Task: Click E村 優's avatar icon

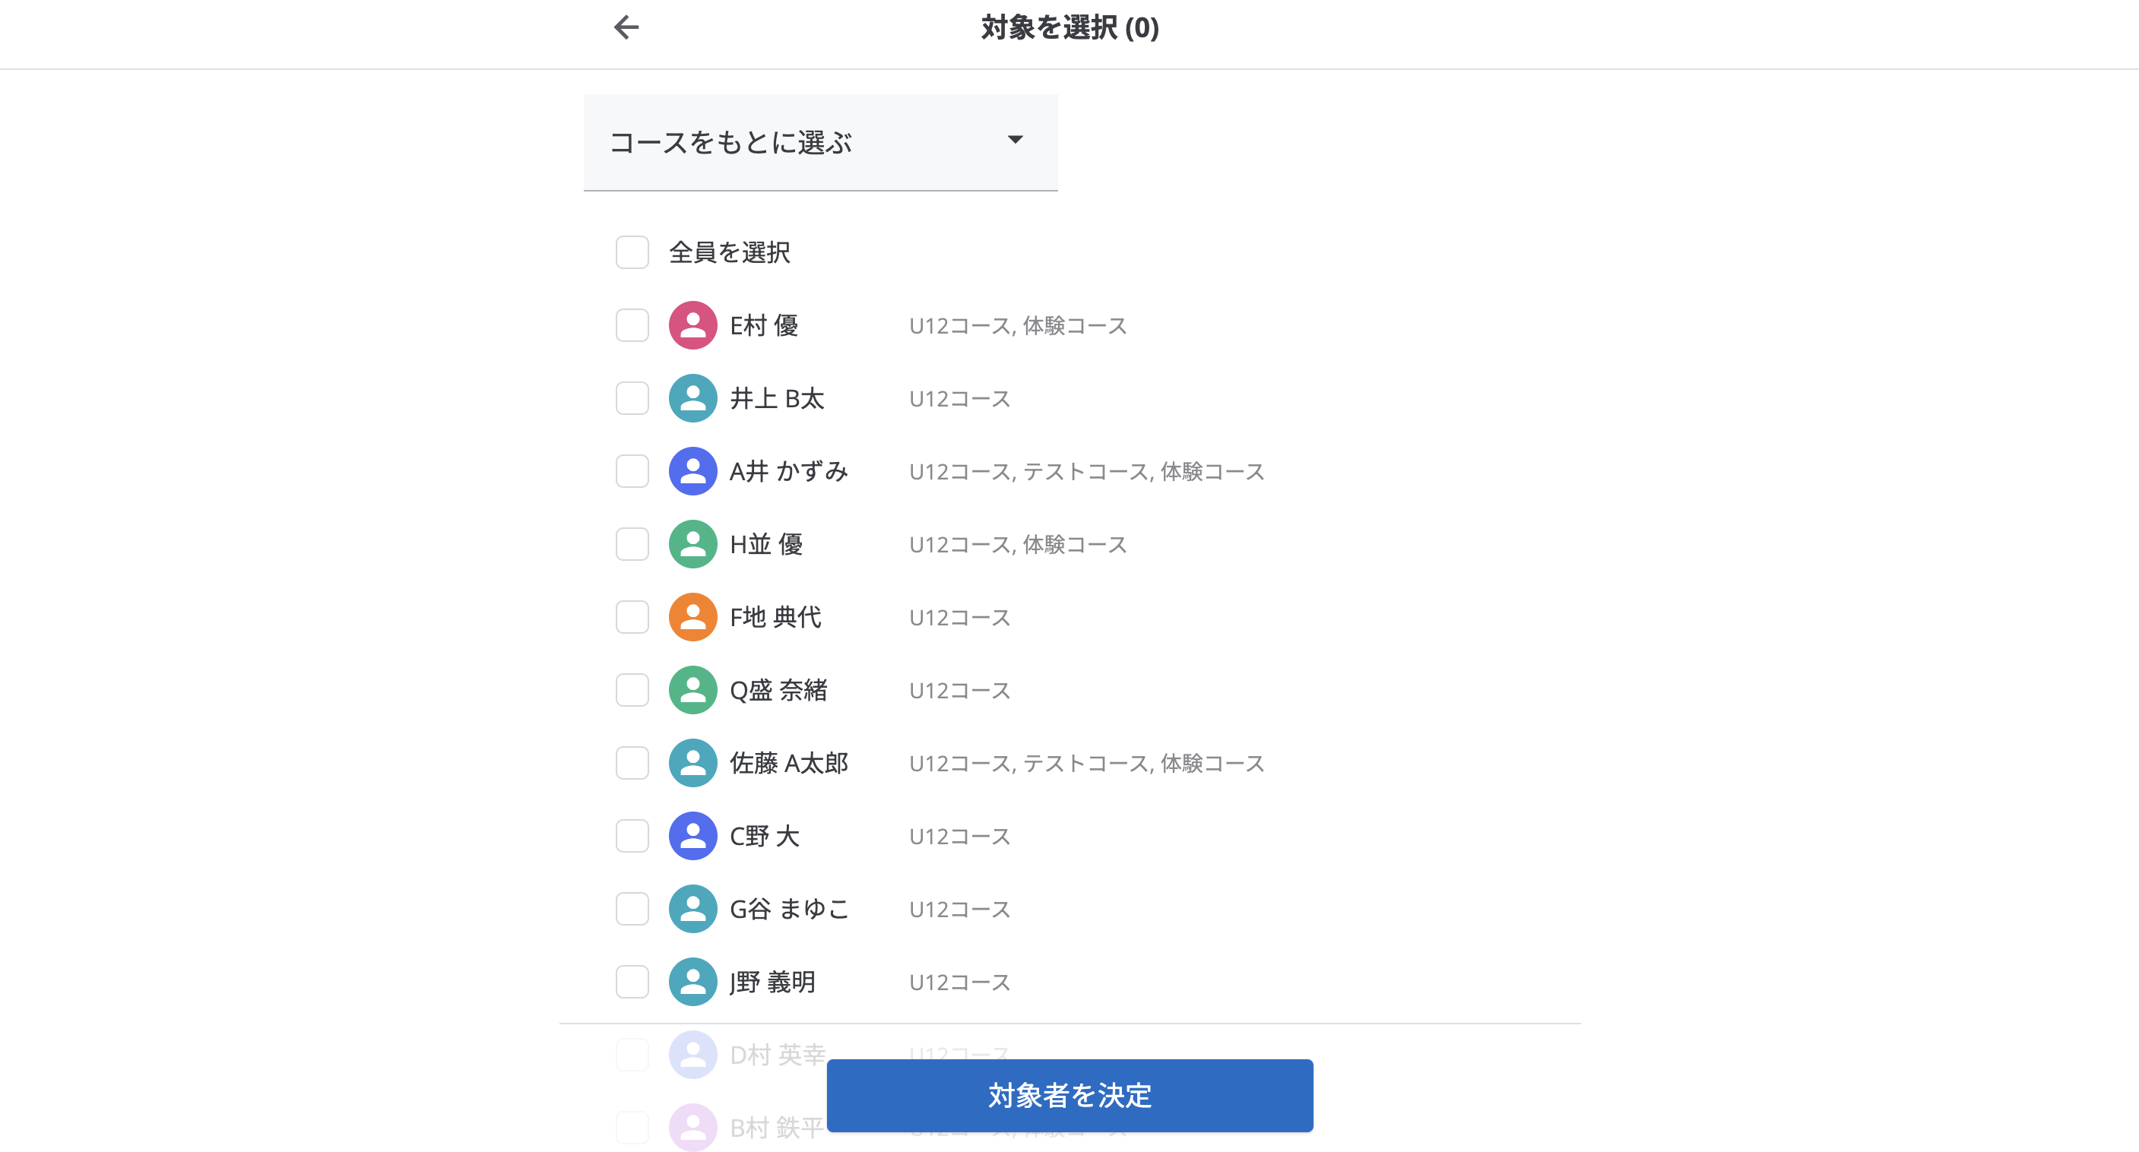Action: pos(692,325)
